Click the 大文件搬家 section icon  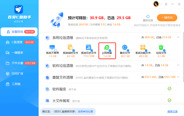click(x=48, y=100)
